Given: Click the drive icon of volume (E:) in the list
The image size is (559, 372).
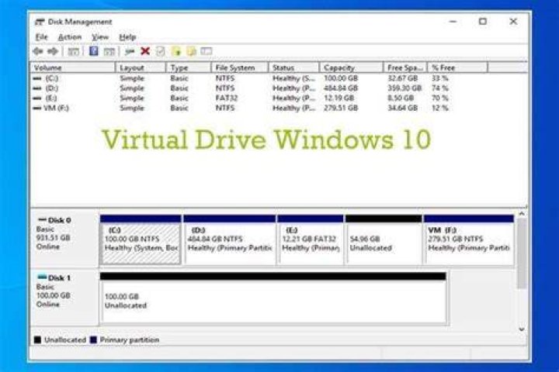Looking at the screenshot, I should pos(37,98).
